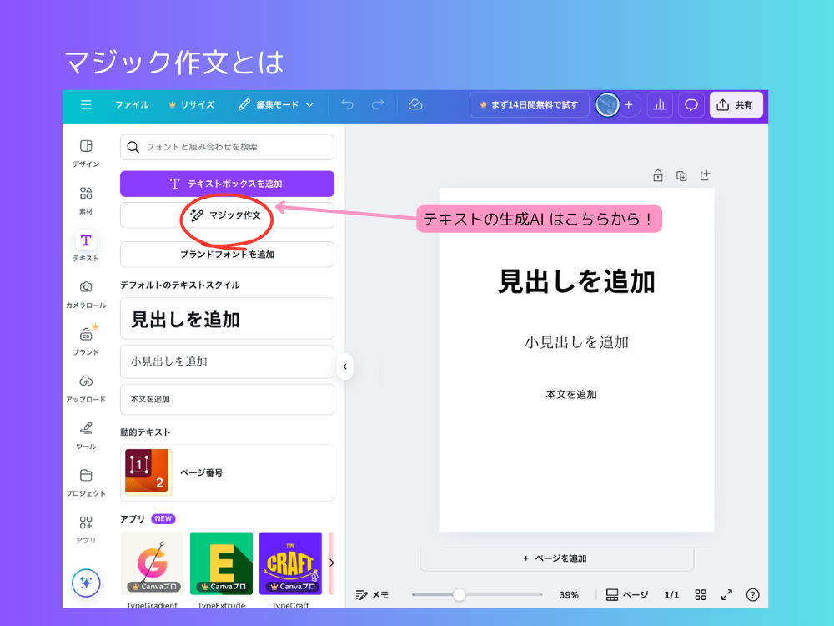Open the ファイル menu
The image size is (834, 626).
133,105
